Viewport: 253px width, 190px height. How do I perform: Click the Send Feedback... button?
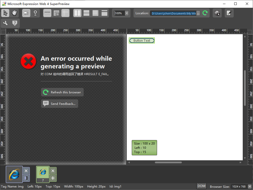(x=60, y=104)
